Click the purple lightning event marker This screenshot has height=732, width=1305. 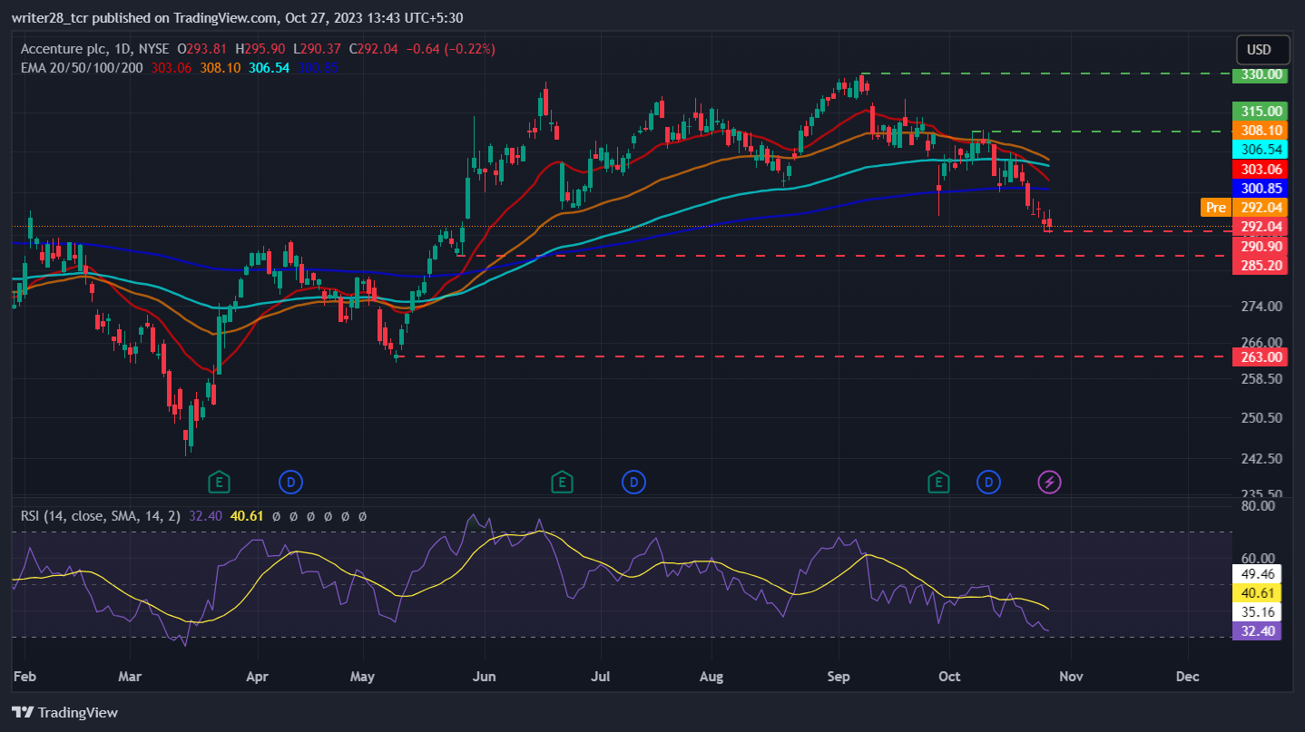pyautogui.click(x=1050, y=482)
